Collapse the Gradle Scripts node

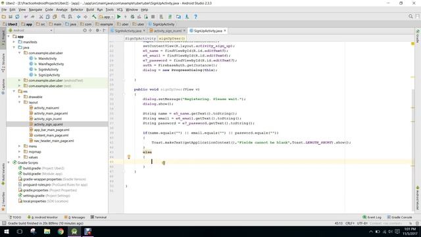click(x=9, y=163)
